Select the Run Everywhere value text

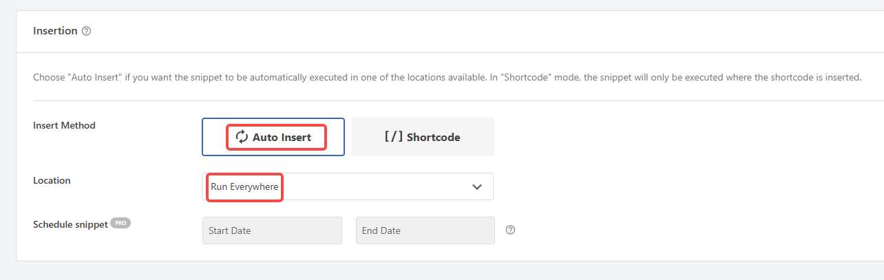[245, 186]
